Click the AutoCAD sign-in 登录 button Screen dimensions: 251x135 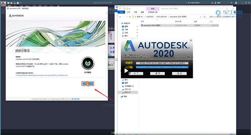tap(218, 3)
